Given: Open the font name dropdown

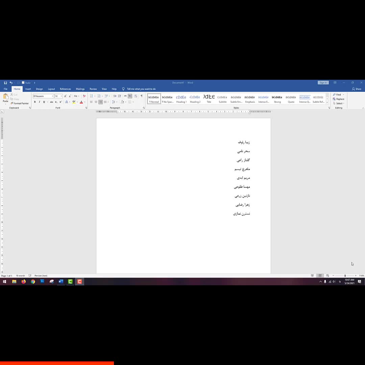Looking at the screenshot, I should tap(52, 96).
